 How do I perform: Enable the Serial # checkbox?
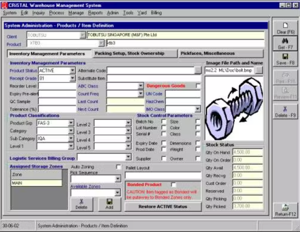coord(164,134)
